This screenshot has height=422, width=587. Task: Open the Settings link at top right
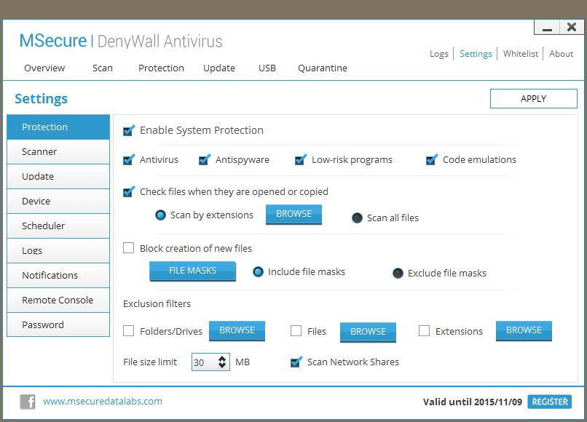point(476,54)
